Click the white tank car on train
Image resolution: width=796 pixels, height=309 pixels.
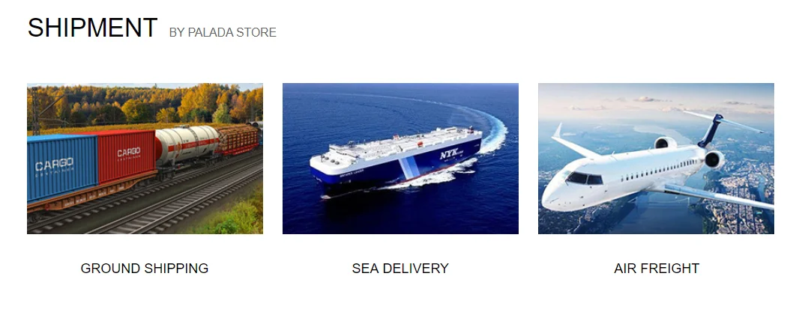coord(187,144)
